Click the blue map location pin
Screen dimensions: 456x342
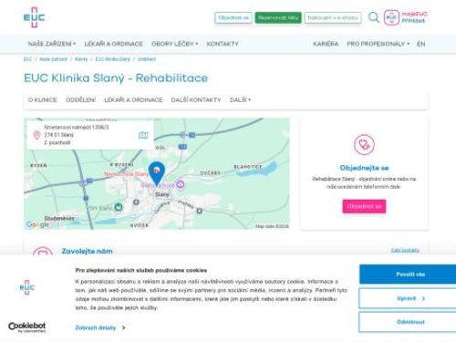157,173
